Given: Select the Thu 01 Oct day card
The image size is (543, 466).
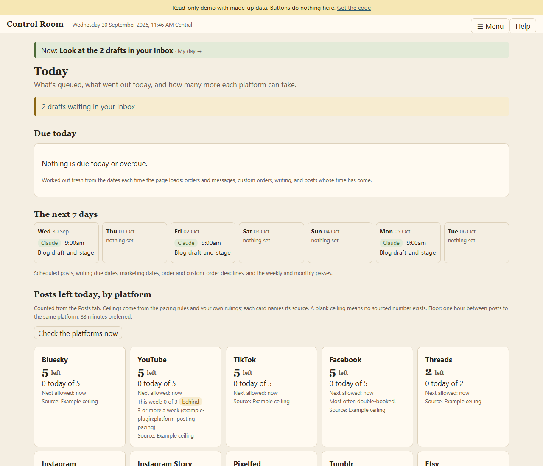Looking at the screenshot, I should pos(134,243).
